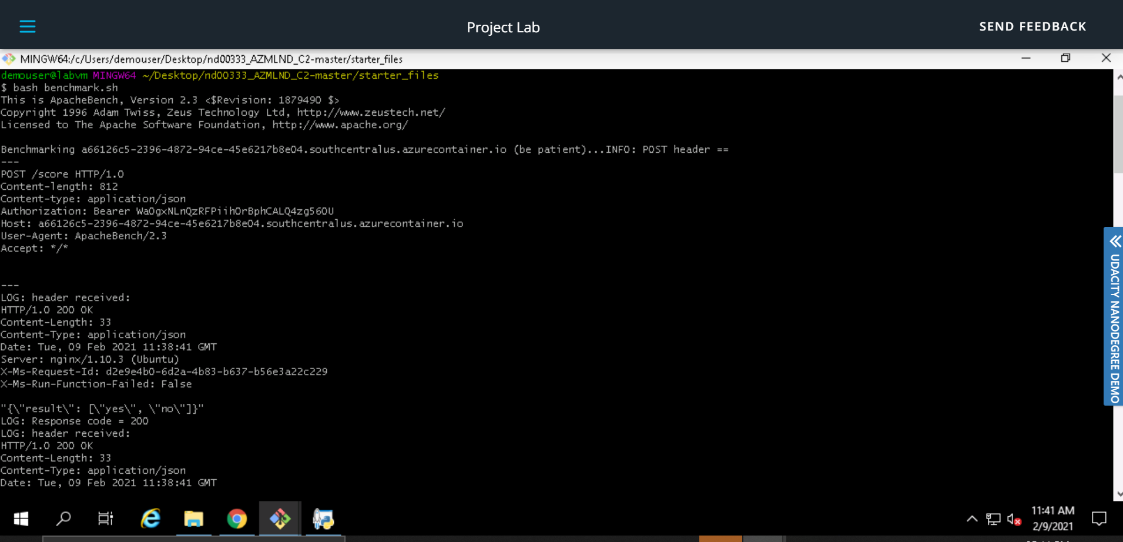The image size is (1123, 542).
Task: Open the Project Lab hamburger menu
Action: 28,26
